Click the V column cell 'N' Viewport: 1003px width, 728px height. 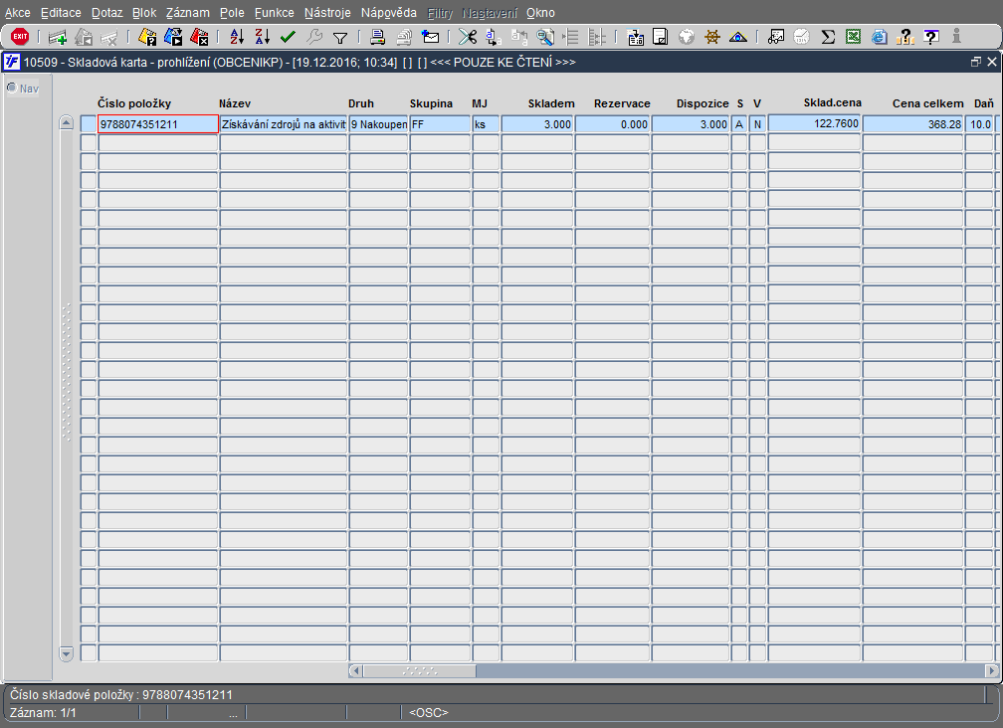pyautogui.click(x=757, y=124)
